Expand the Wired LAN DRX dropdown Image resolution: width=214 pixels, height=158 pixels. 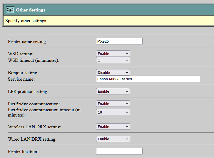(x=113, y=139)
